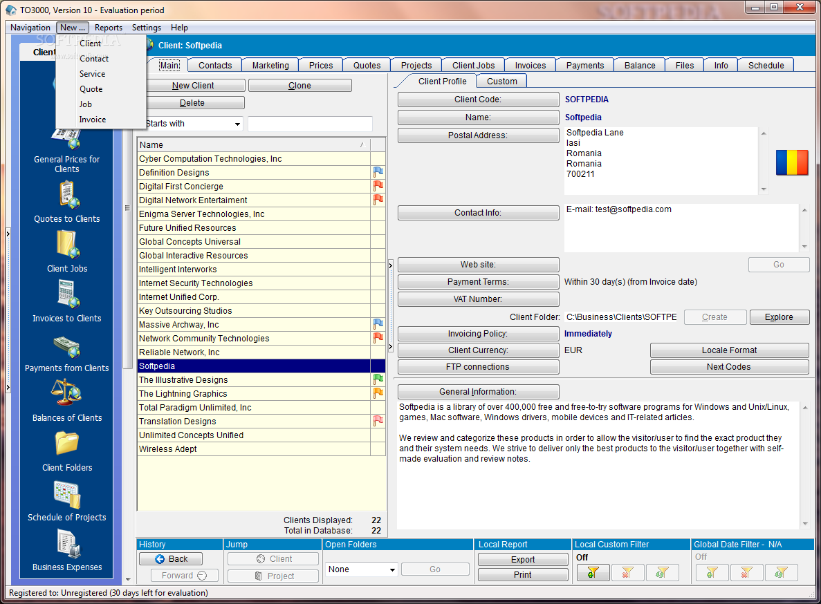Sort client list by Name column header

point(253,145)
